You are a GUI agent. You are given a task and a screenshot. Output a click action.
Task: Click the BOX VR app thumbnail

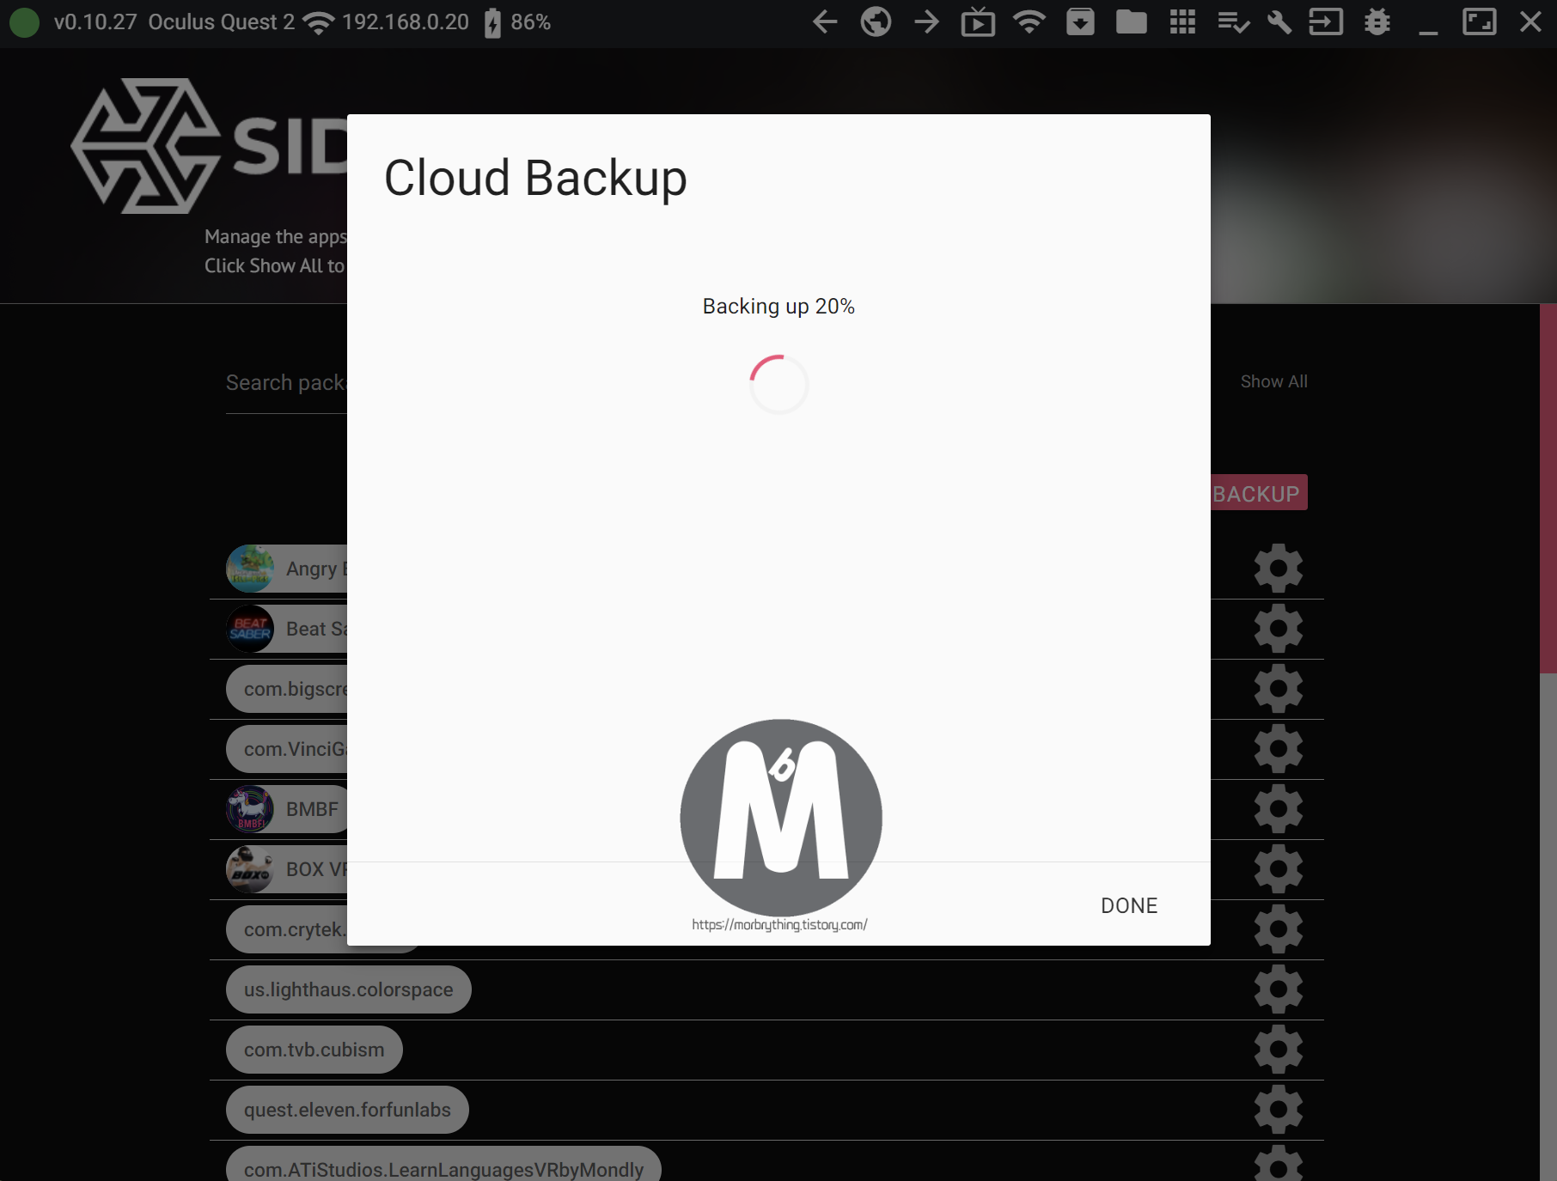coord(250,869)
